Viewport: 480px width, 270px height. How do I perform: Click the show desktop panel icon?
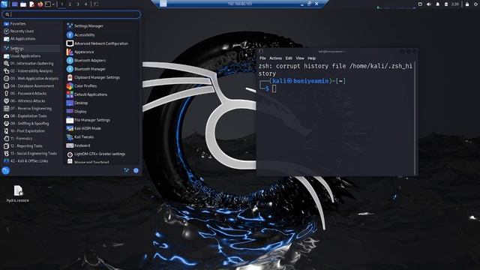[15, 4]
